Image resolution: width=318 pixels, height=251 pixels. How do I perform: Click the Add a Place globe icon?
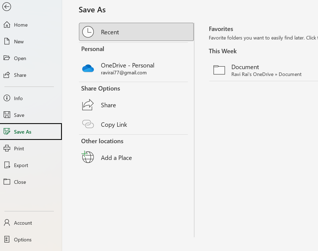(88, 157)
